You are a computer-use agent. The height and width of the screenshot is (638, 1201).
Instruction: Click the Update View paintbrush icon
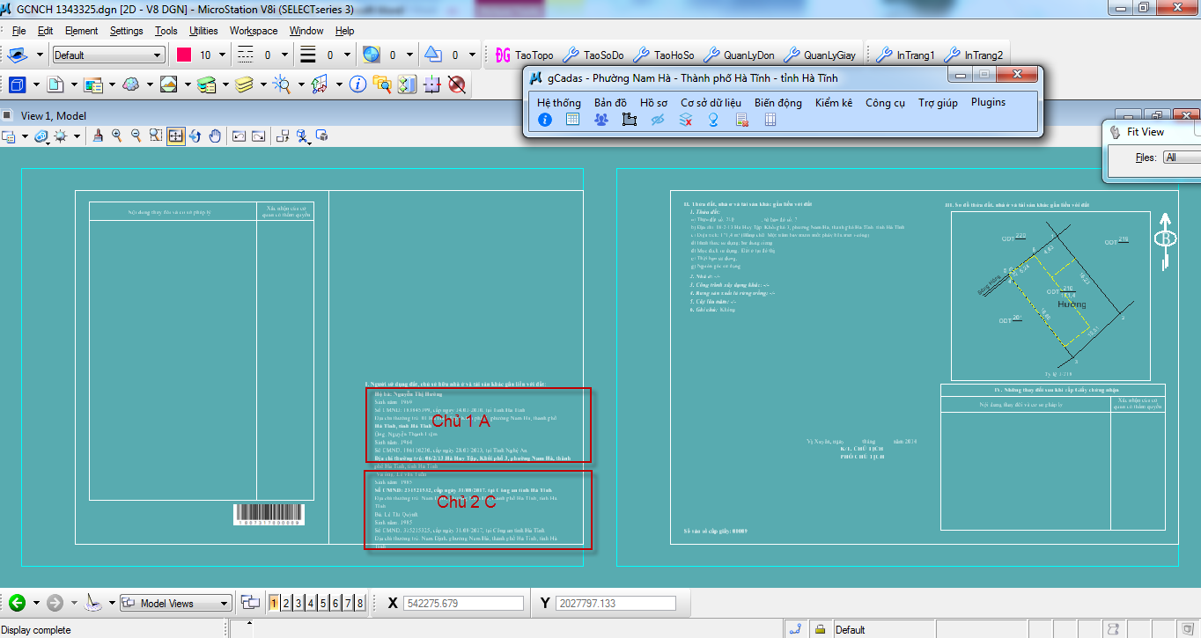click(98, 136)
